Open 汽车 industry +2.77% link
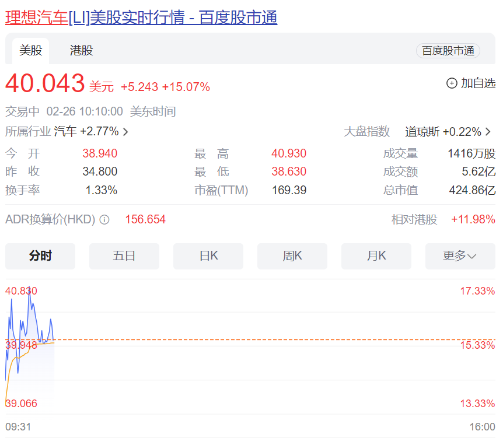This screenshot has width=503, height=438. pos(86,131)
